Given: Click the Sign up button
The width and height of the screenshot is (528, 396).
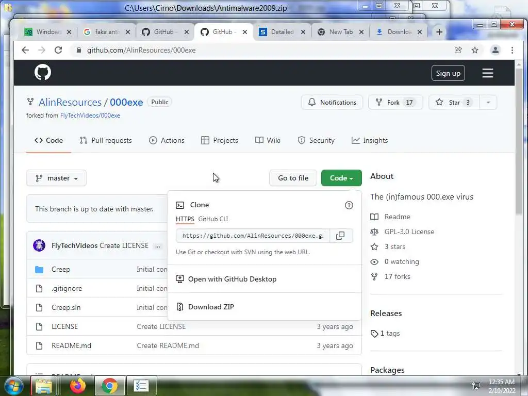Looking at the screenshot, I should pyautogui.click(x=448, y=73).
